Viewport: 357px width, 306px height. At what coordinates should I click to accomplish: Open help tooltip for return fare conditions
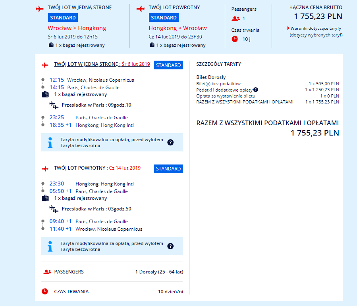click(x=170, y=246)
